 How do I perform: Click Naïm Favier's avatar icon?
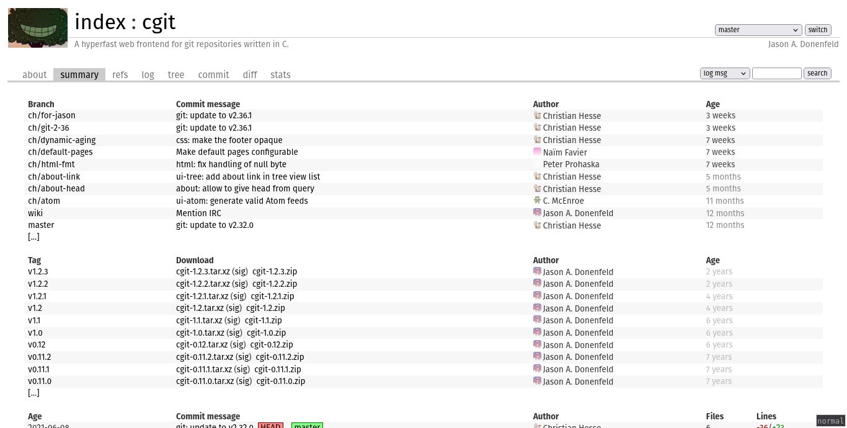click(538, 152)
